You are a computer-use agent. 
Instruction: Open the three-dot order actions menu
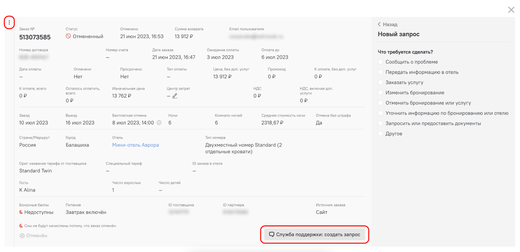(x=9, y=23)
